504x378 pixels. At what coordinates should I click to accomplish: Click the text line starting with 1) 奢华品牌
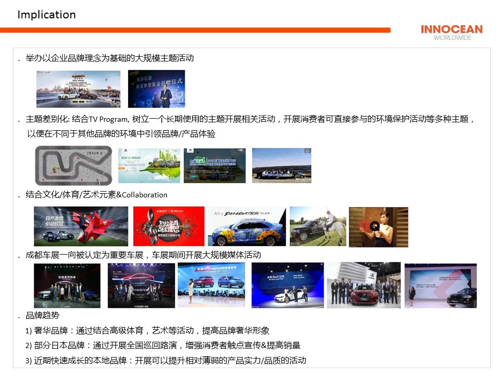coord(147,331)
